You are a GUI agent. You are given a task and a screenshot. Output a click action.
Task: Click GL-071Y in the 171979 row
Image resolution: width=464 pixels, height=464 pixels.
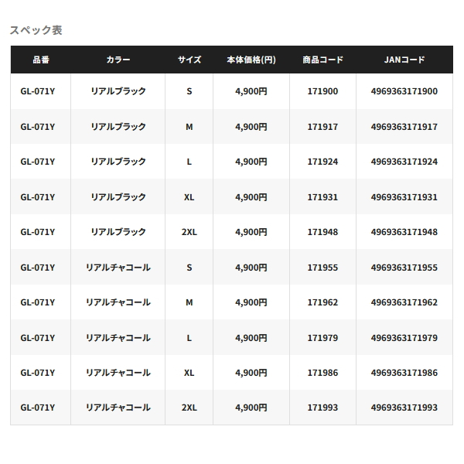(x=38, y=338)
